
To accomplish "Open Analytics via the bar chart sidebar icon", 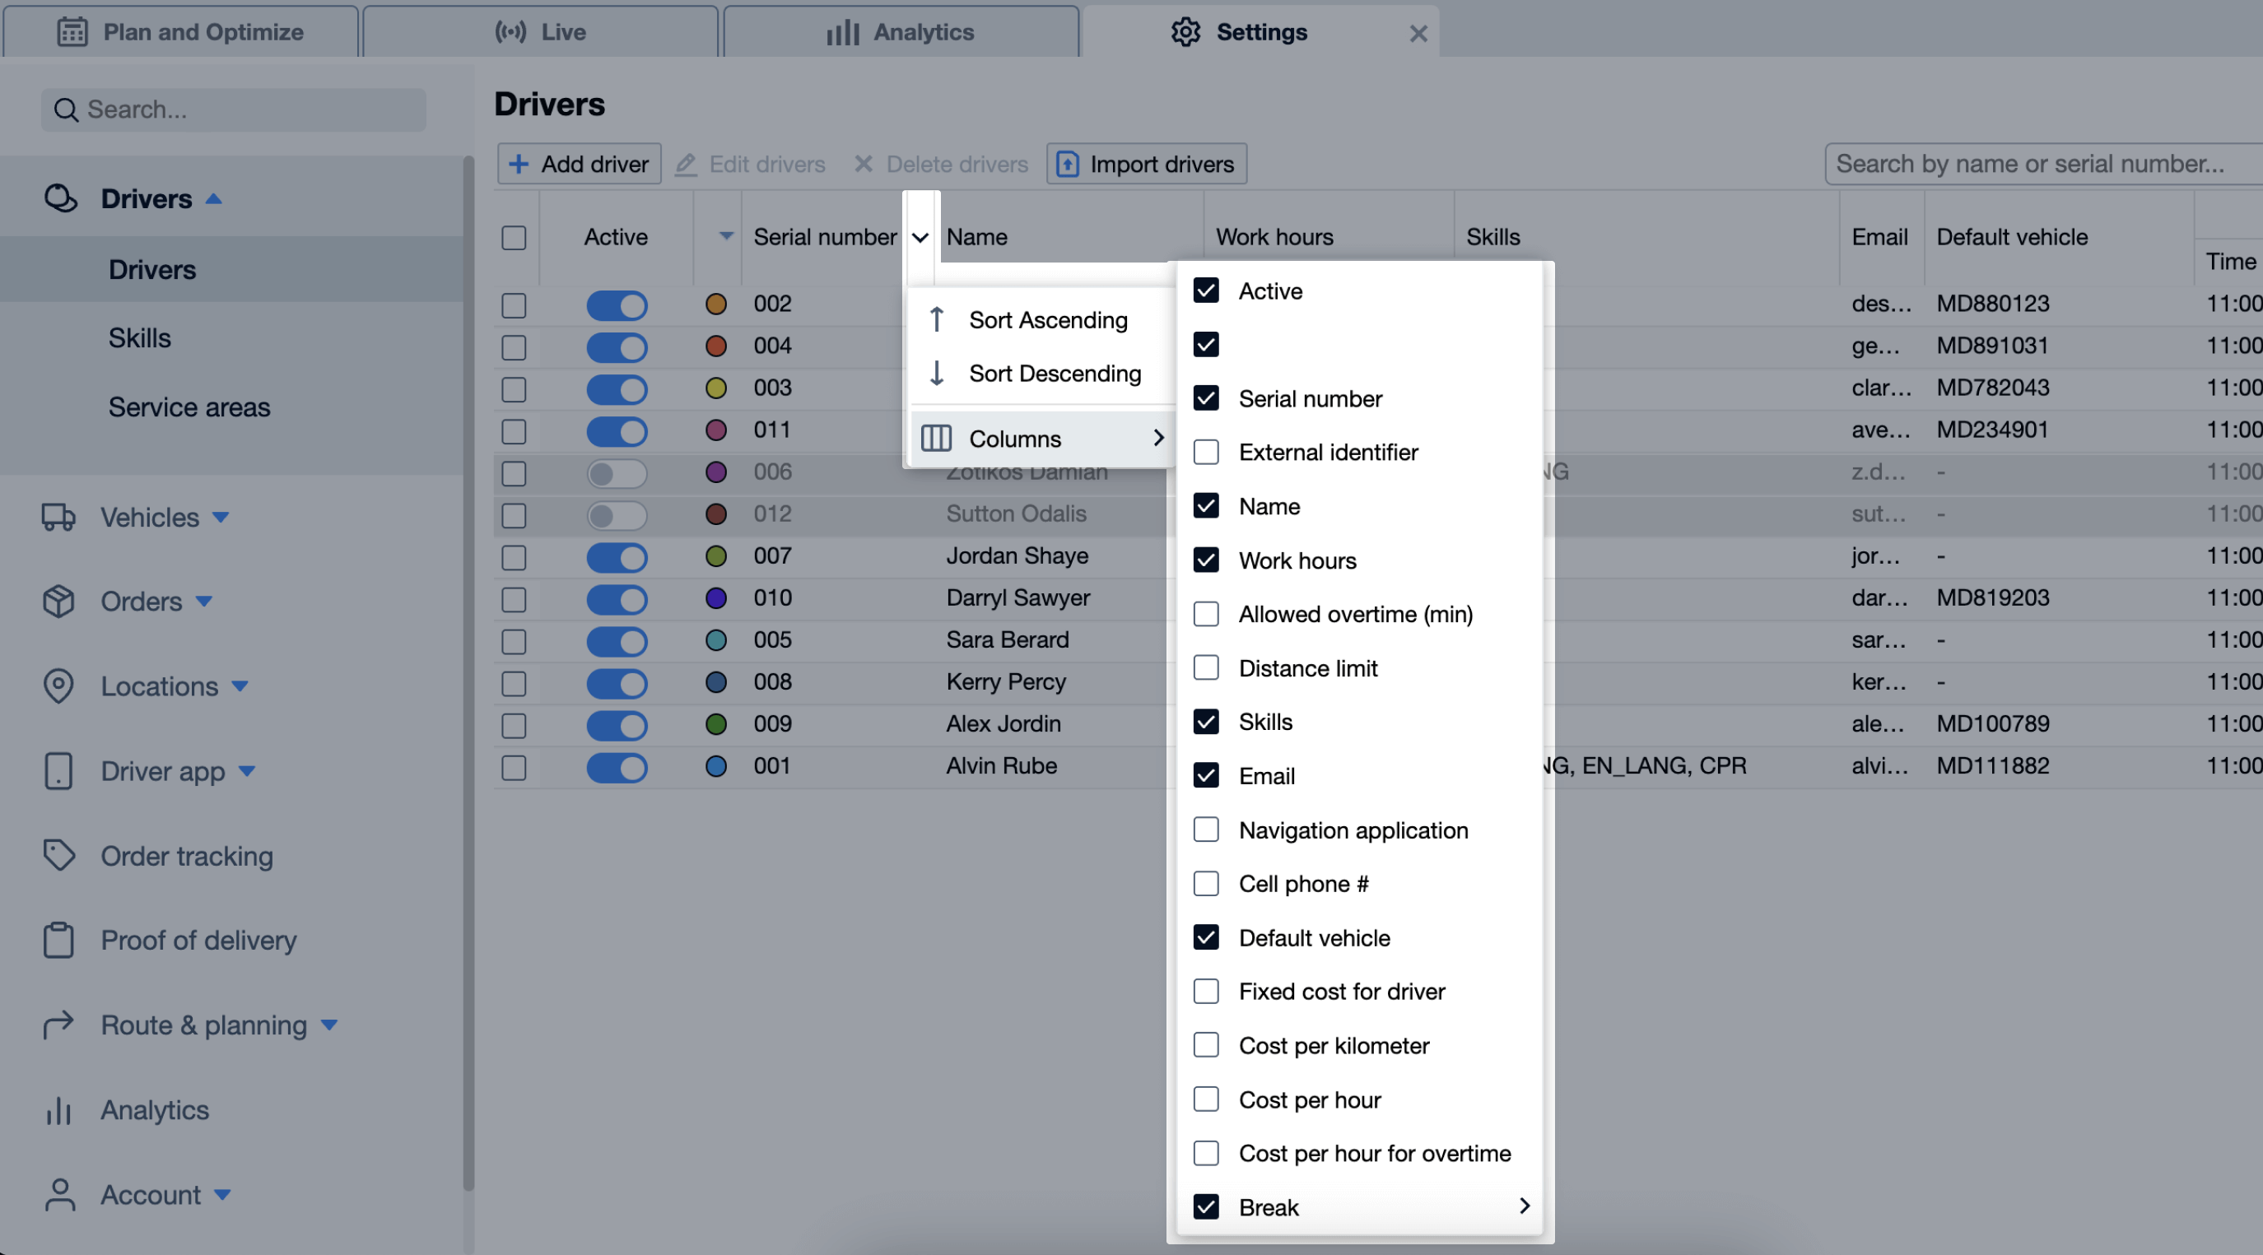I will [x=58, y=1111].
